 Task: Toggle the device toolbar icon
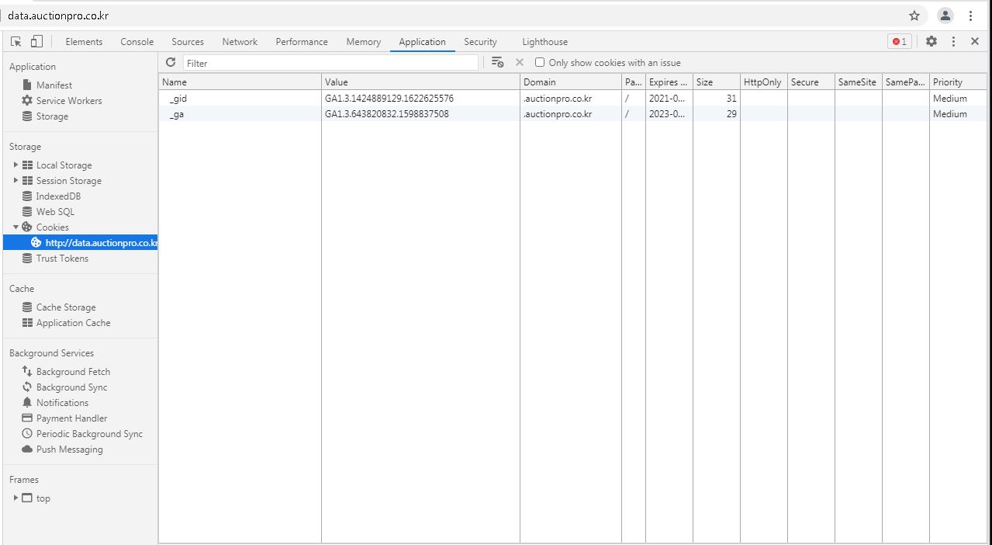[36, 42]
